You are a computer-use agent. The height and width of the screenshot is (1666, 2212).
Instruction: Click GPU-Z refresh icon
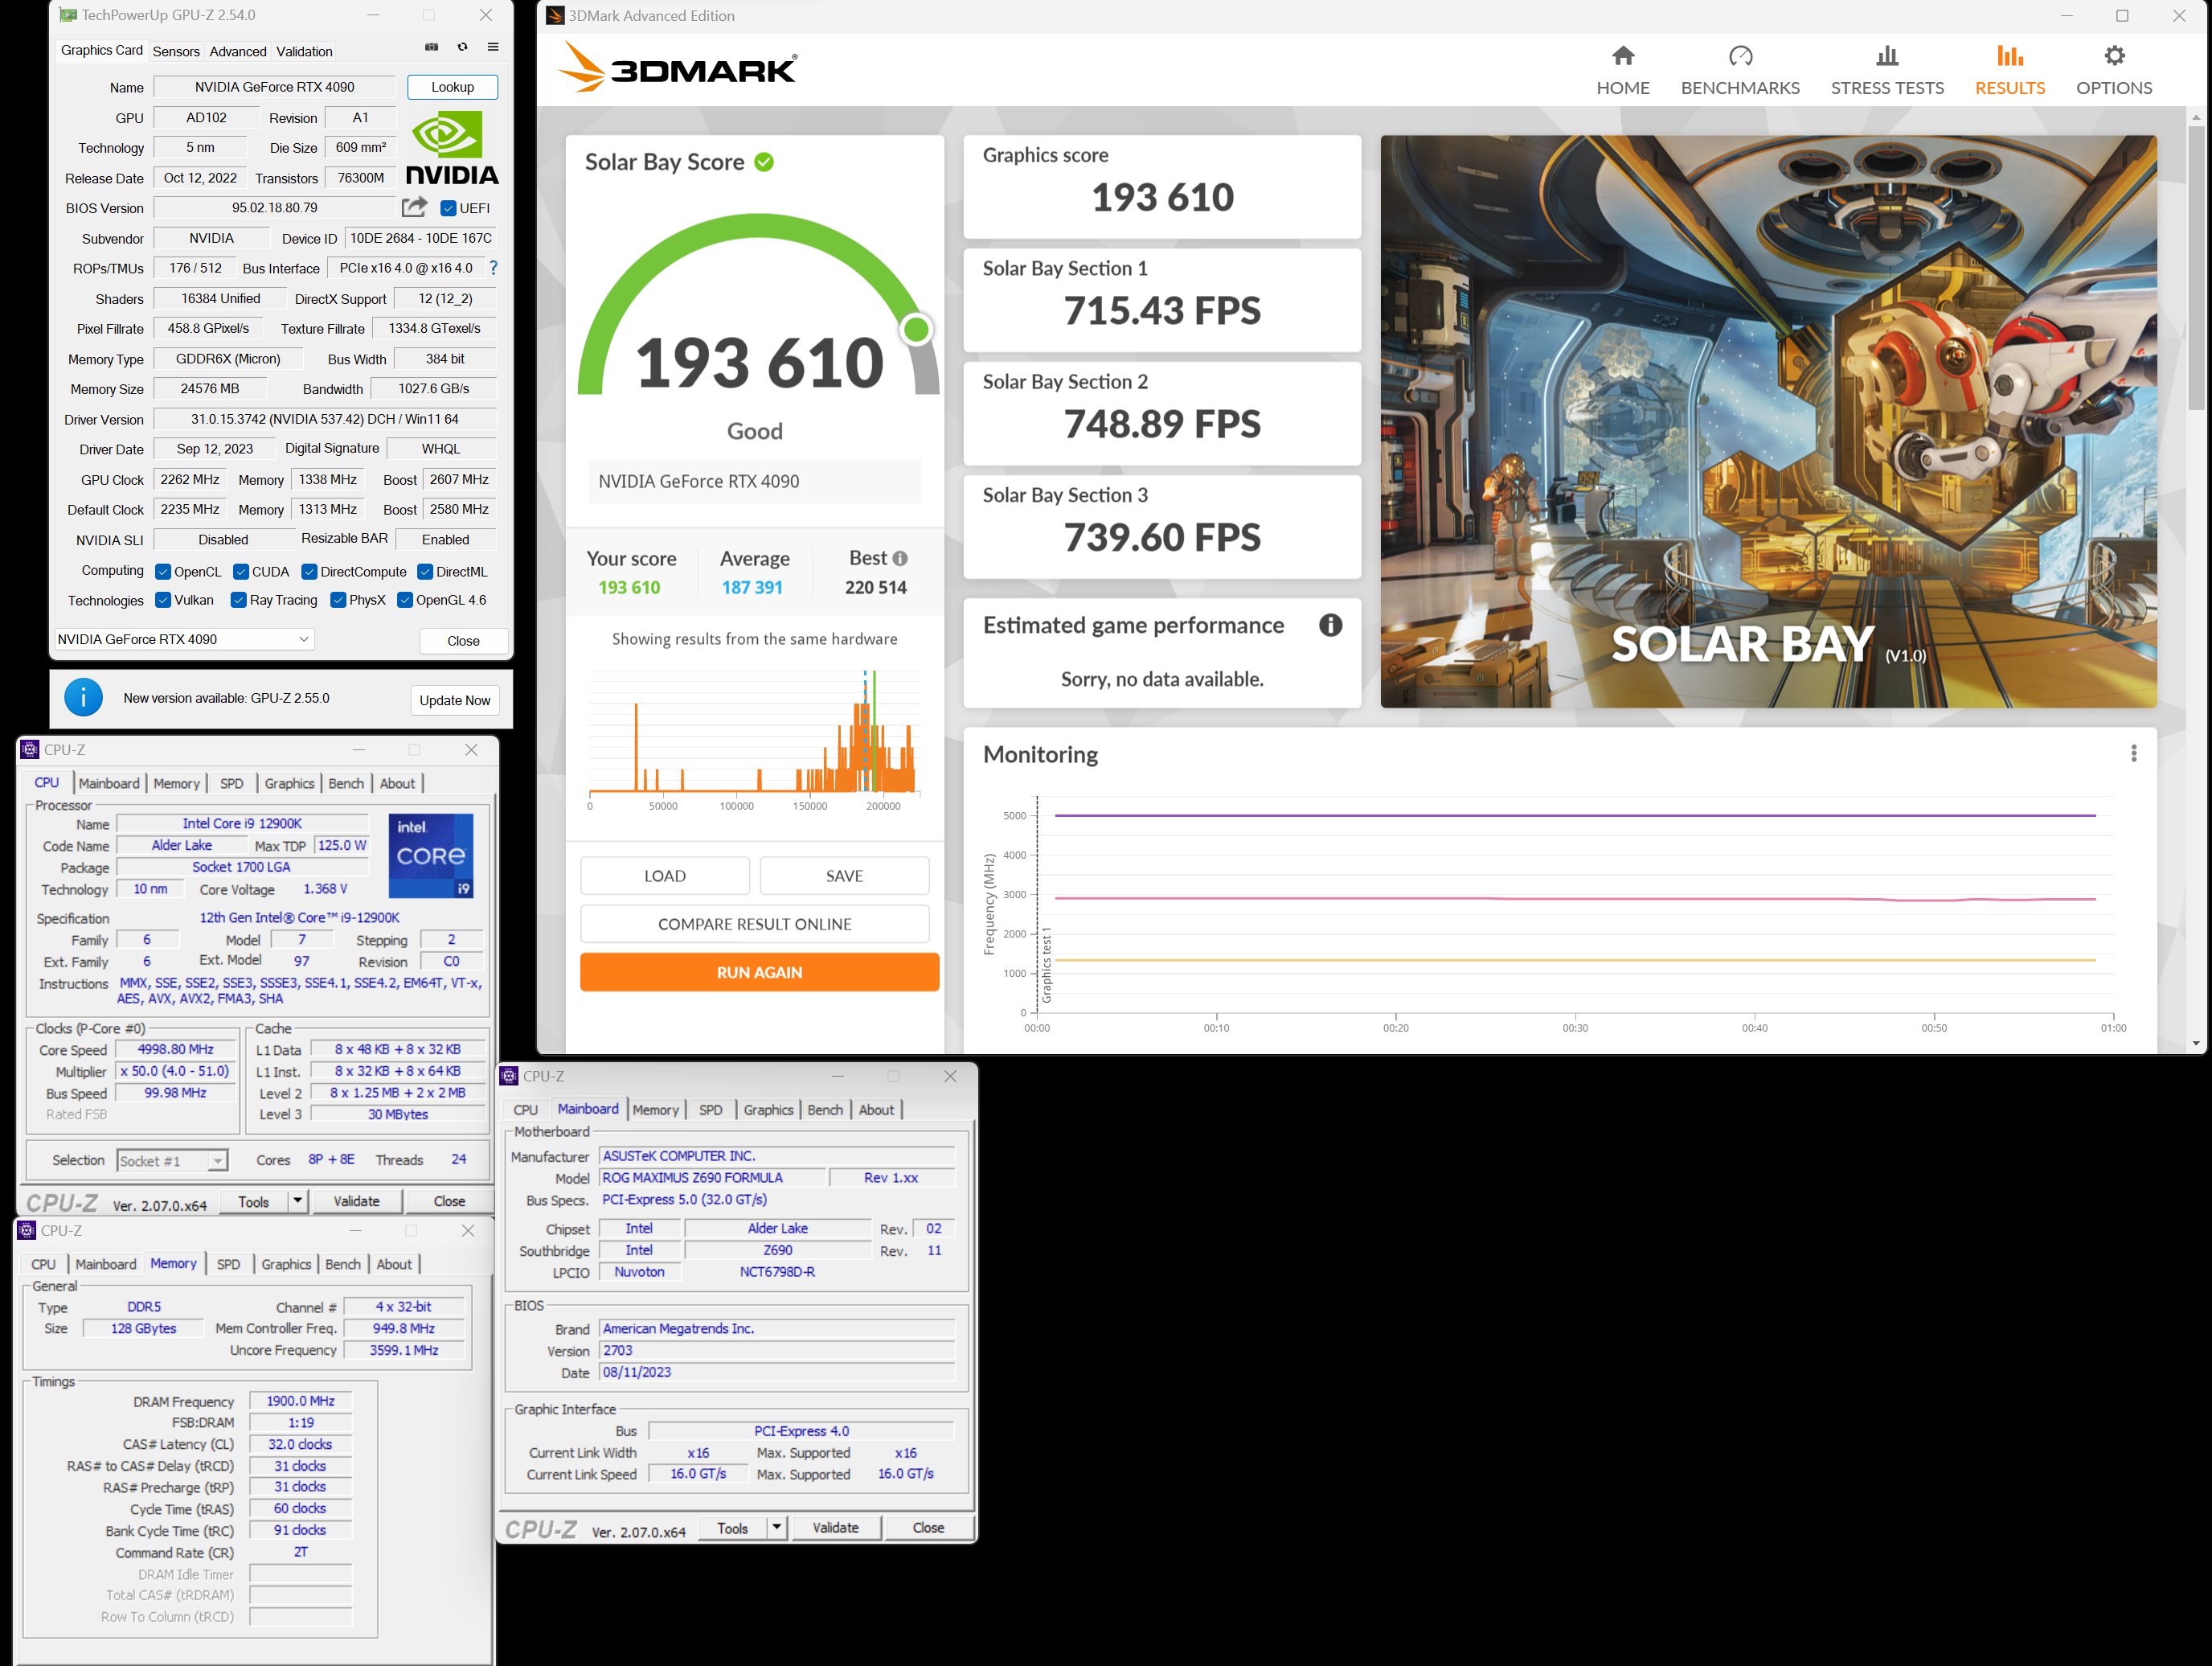(x=462, y=47)
